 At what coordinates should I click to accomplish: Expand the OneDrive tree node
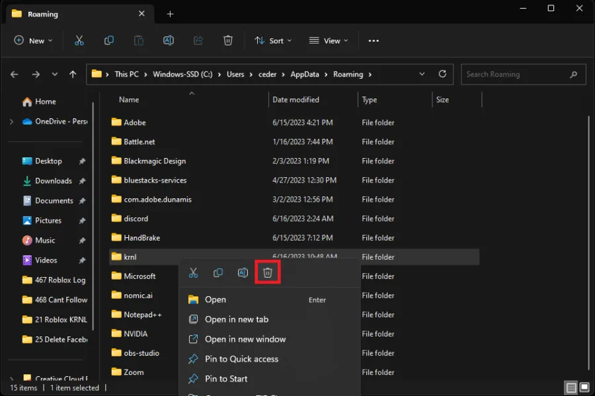(x=11, y=122)
